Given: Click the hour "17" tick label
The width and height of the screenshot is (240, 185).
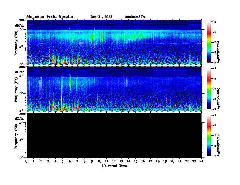Looking at the screenshot, I should point(150,161).
